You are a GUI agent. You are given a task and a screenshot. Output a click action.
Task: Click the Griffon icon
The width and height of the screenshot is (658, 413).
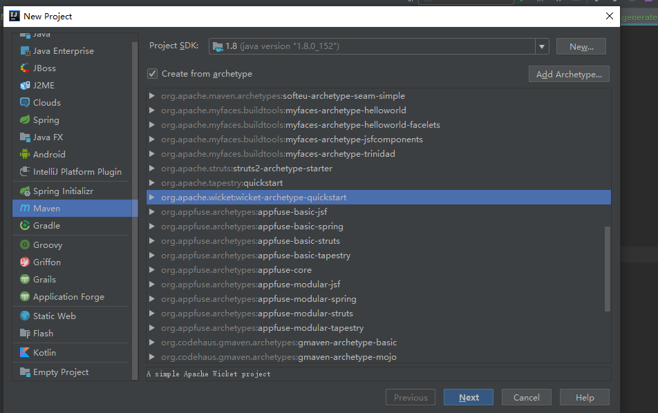pyautogui.click(x=25, y=262)
